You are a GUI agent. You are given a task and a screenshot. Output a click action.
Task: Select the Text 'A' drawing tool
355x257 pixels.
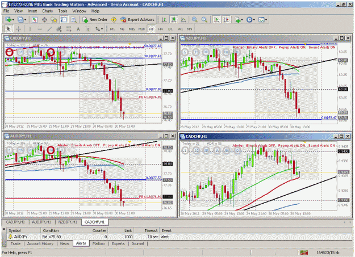point(78,29)
